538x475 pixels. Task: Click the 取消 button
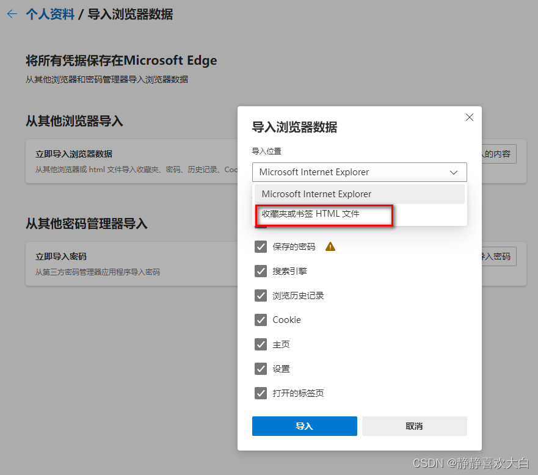pyautogui.click(x=415, y=426)
